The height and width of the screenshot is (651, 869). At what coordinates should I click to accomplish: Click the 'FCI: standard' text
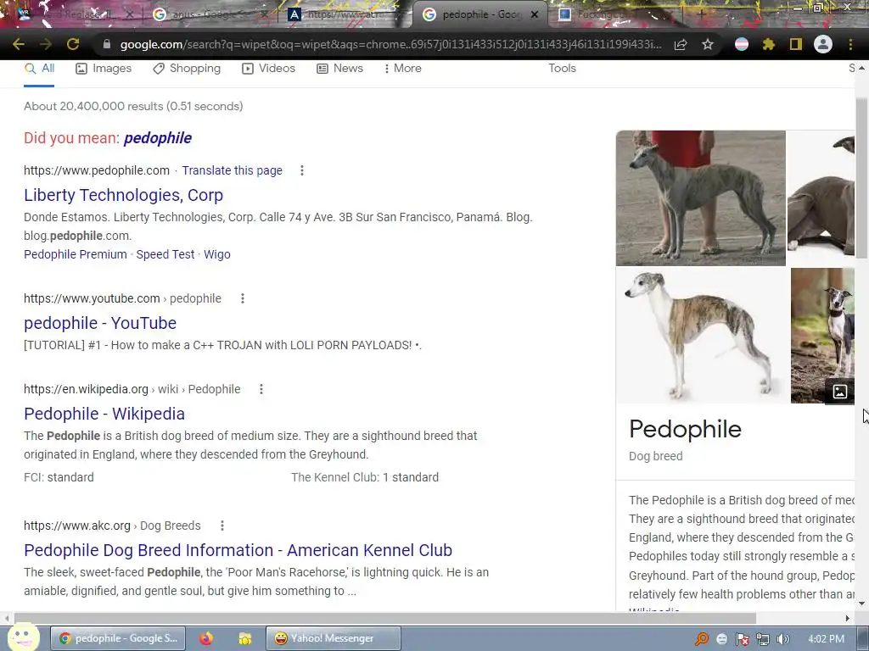pos(59,477)
